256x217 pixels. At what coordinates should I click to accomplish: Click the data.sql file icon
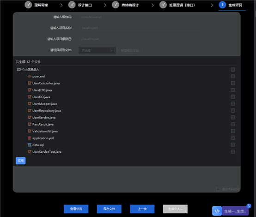(x=30, y=145)
